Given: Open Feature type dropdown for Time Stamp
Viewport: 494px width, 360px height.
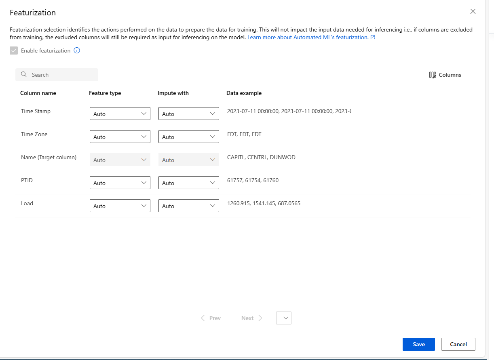Looking at the screenshot, I should click(120, 114).
